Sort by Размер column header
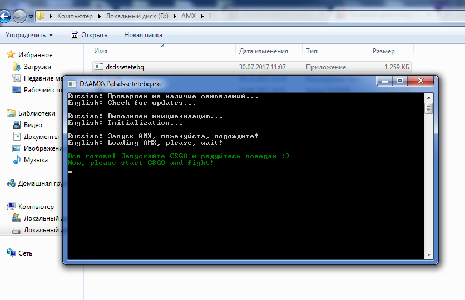The height and width of the screenshot is (300, 465). pos(383,51)
